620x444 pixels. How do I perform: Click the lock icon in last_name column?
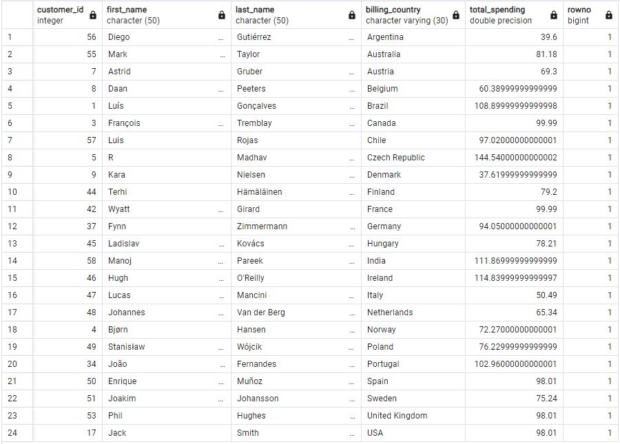click(x=352, y=15)
